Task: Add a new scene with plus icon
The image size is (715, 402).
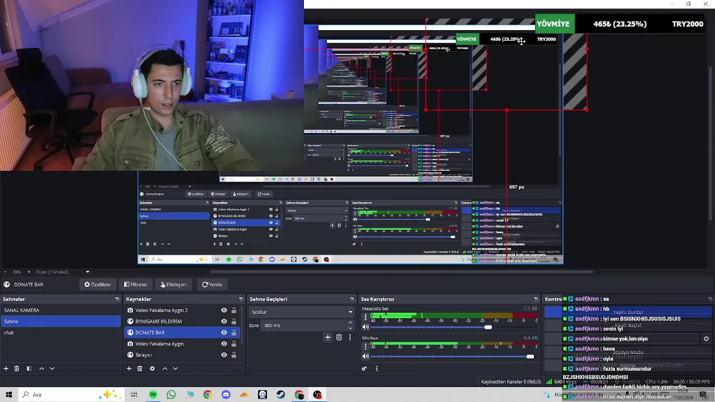Action: pyautogui.click(x=6, y=368)
